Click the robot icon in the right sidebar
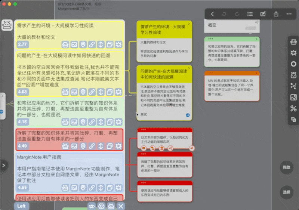The image size is (299, 210). [x=293, y=41]
